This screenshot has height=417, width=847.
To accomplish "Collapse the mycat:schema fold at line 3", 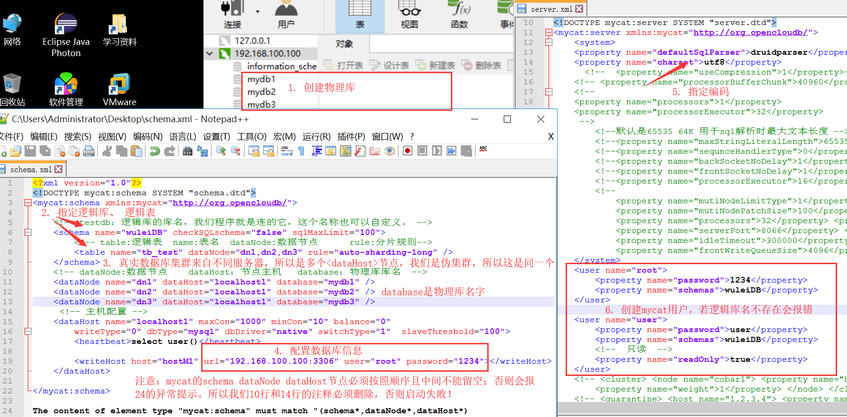I will tap(28, 203).
